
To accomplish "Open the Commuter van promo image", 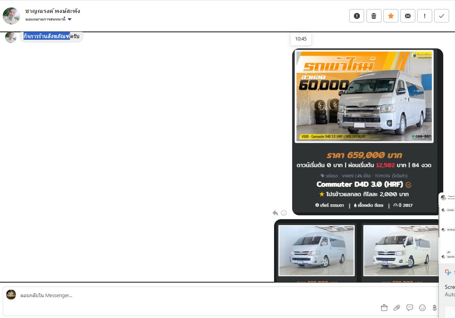I will pyautogui.click(x=364, y=96).
